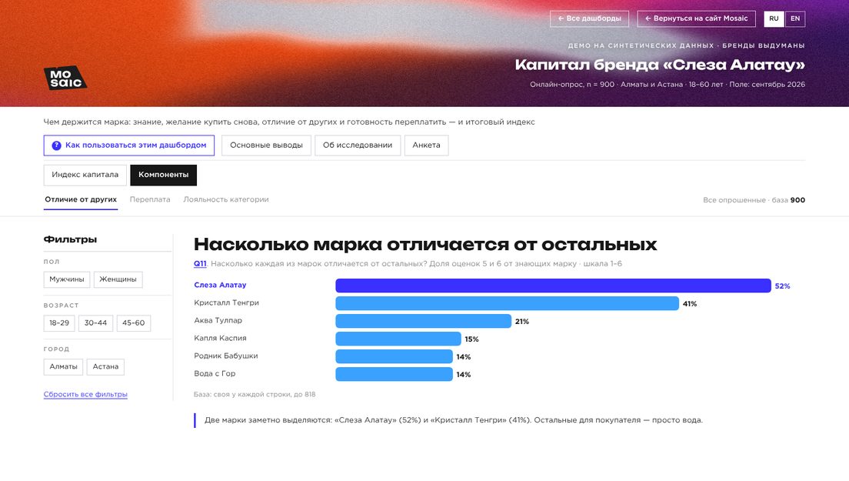The image size is (849, 481).
Task: Open 'Об исследовании' section
Action: 358,145
